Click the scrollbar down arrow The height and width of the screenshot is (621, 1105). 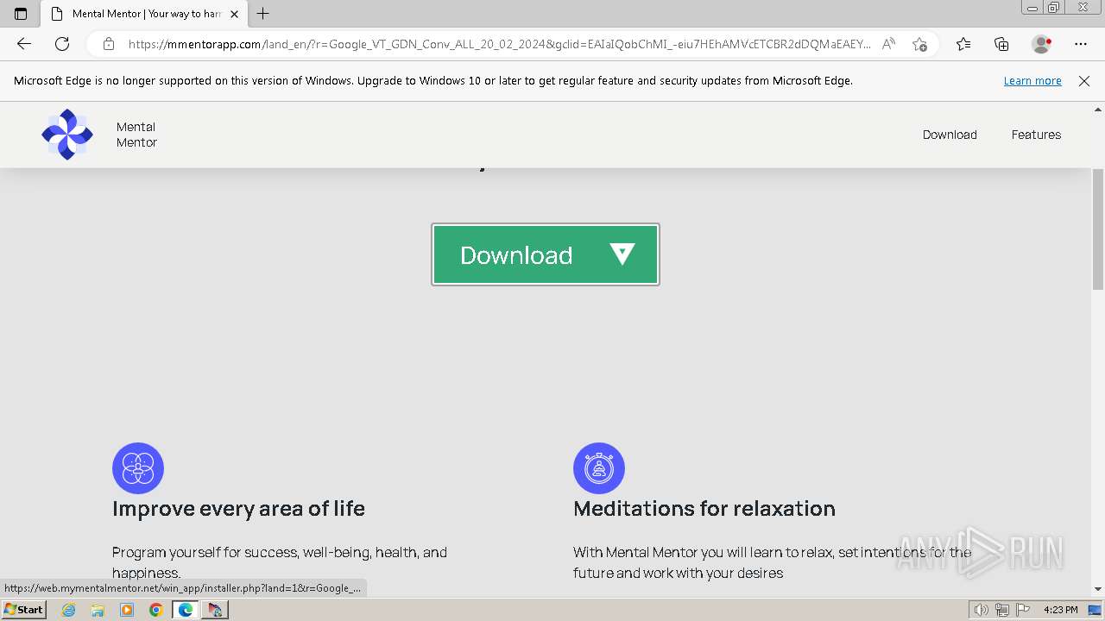(1098, 589)
